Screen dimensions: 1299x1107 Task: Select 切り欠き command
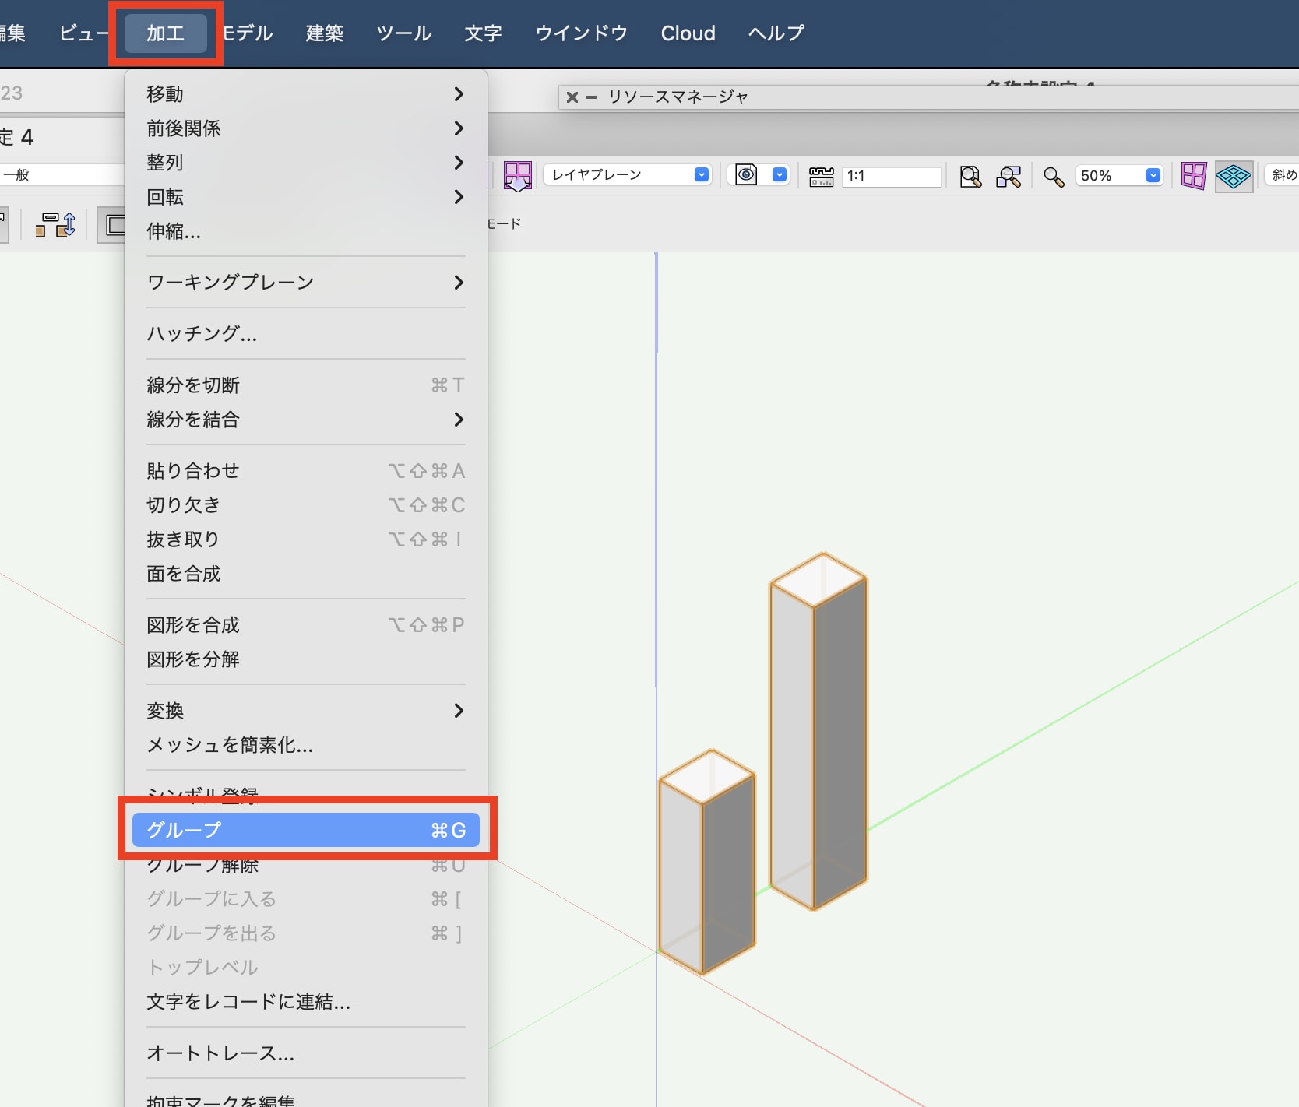coord(306,505)
